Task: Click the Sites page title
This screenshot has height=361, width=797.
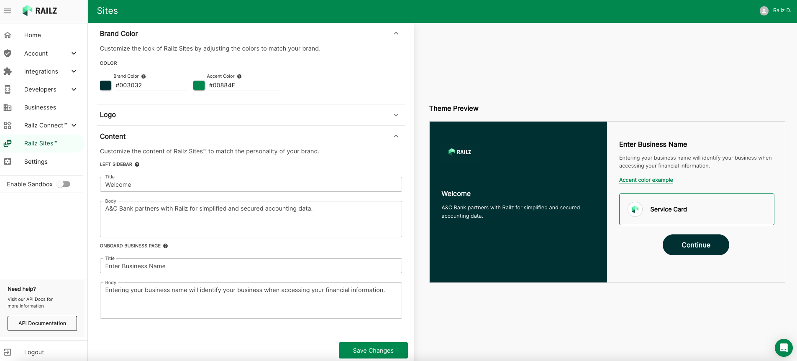Action: [x=108, y=11]
